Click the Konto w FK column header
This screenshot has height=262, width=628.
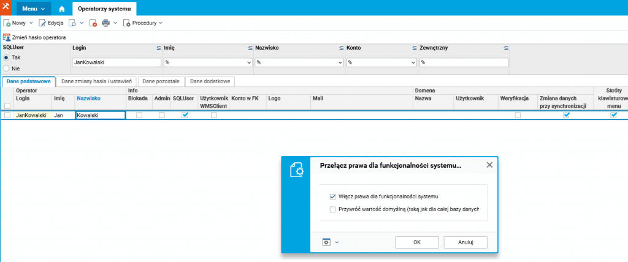coord(245,98)
